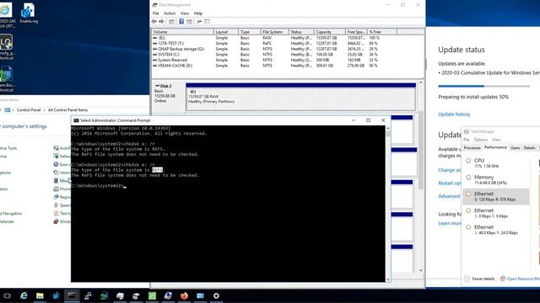Switch to Processes tab in Task Manager

coord(472,148)
